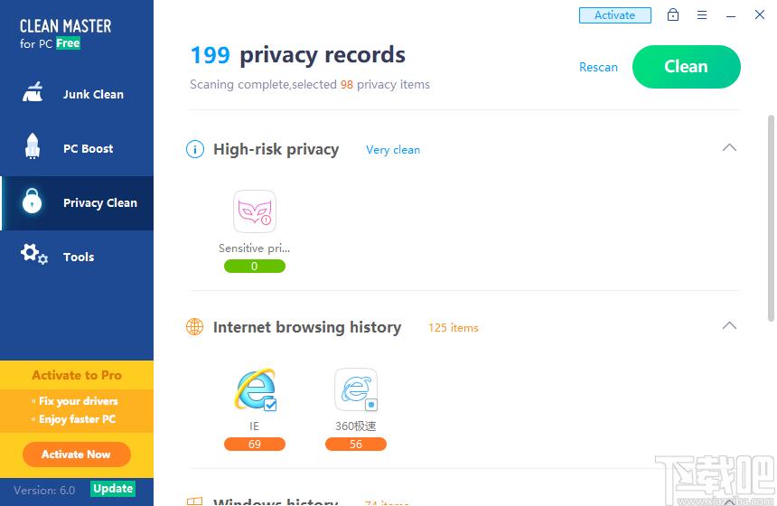Click the lock icon in title bar
777x506 pixels.
click(x=673, y=14)
